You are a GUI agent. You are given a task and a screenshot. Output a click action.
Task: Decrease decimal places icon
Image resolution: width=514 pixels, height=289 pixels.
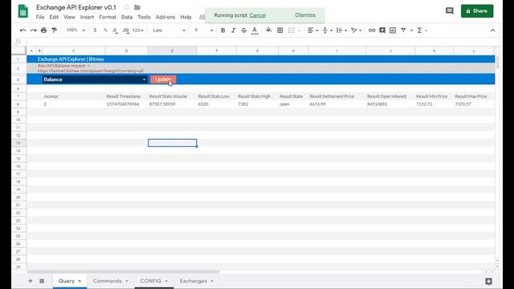[x=115, y=31]
